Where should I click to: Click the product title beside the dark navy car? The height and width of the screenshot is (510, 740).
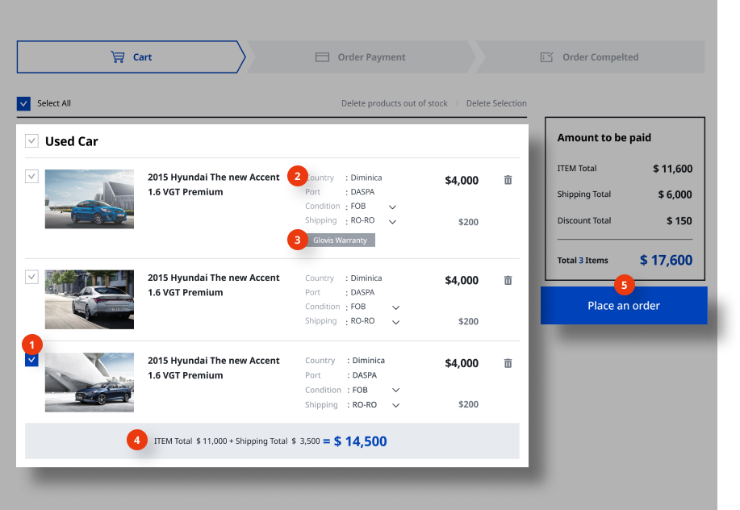coord(213,368)
